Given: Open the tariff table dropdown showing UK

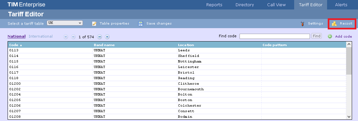Looking at the screenshot, I should point(65,23).
